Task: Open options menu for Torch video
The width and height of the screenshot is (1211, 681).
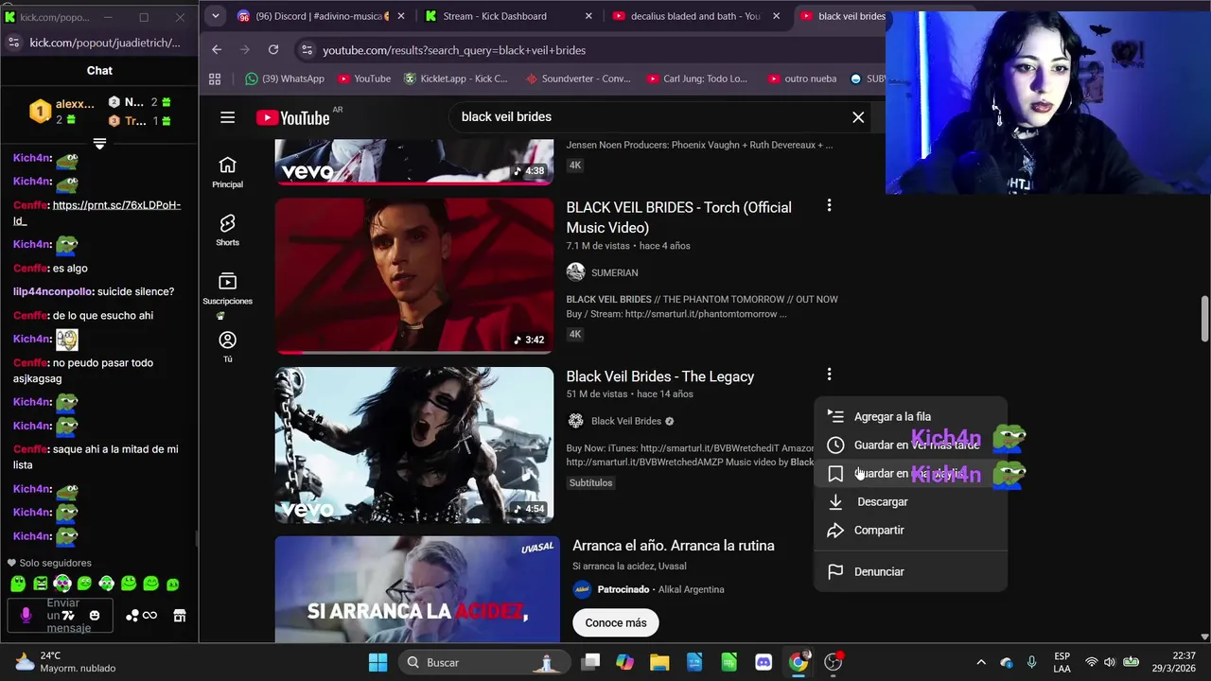Action: [x=829, y=205]
